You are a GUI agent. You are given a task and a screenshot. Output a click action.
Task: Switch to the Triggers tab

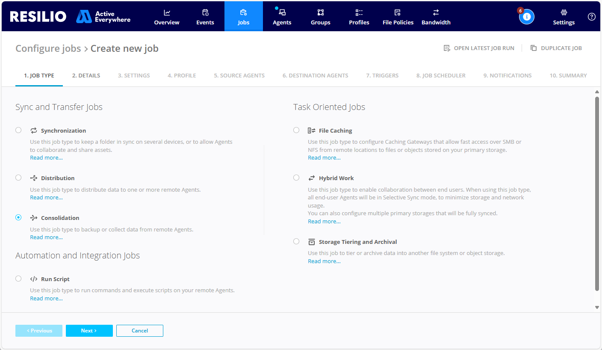[382, 75]
